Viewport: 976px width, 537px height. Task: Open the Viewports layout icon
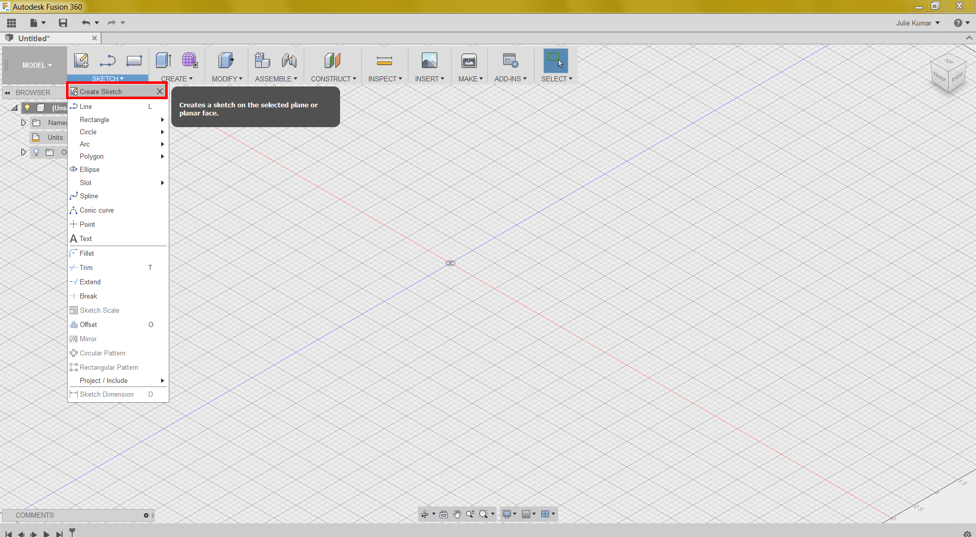tap(545, 514)
